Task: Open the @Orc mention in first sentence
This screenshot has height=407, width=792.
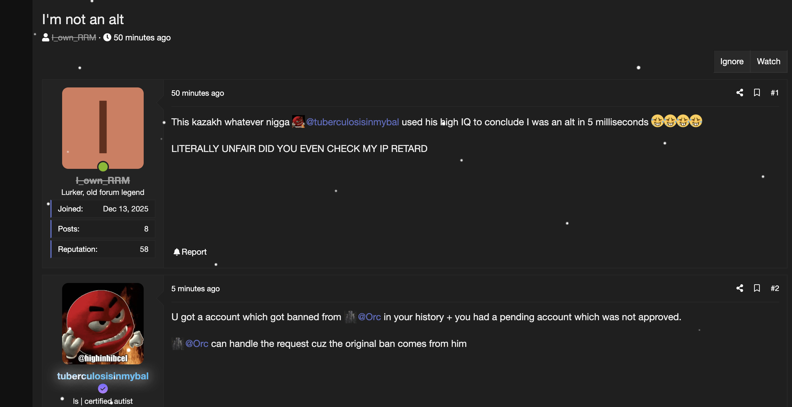Action: pyautogui.click(x=369, y=317)
